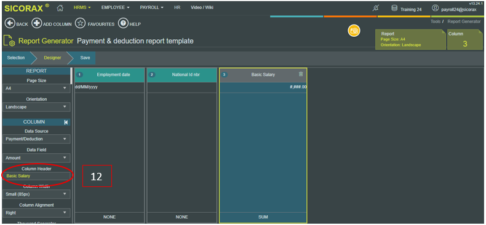Collapse the COLUMN panel with arrow icon
486x225 pixels.
pyautogui.click(x=66, y=123)
